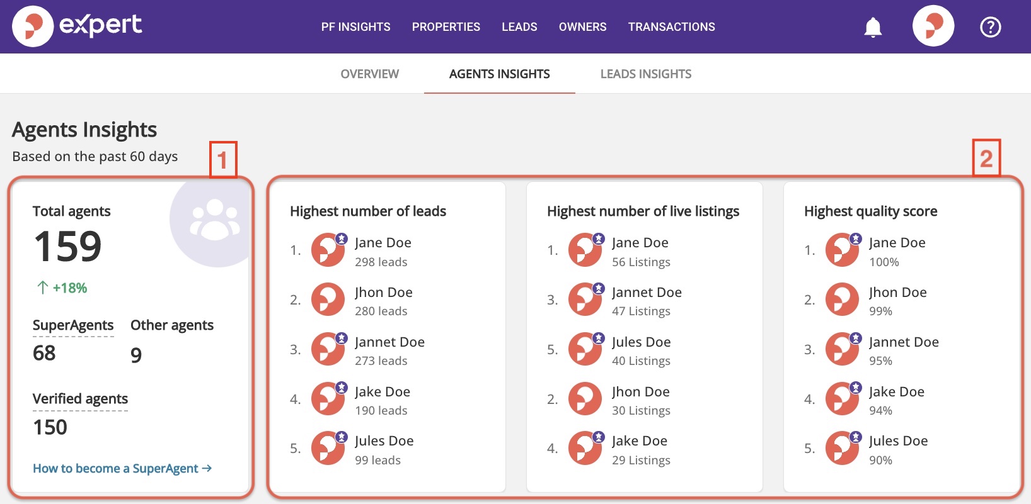Click the Expert logo in header
The width and height of the screenshot is (1031, 504).
click(77, 26)
